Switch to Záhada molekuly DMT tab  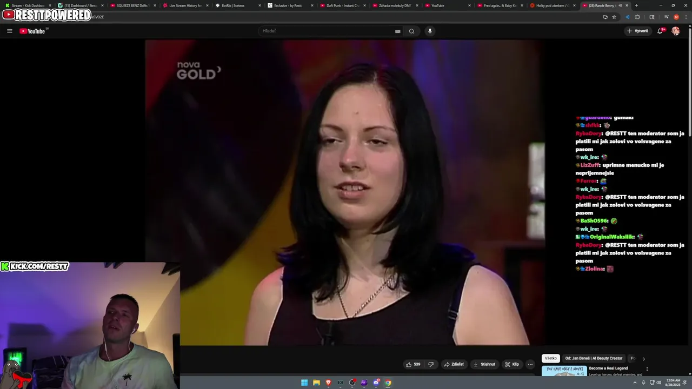pyautogui.click(x=394, y=5)
